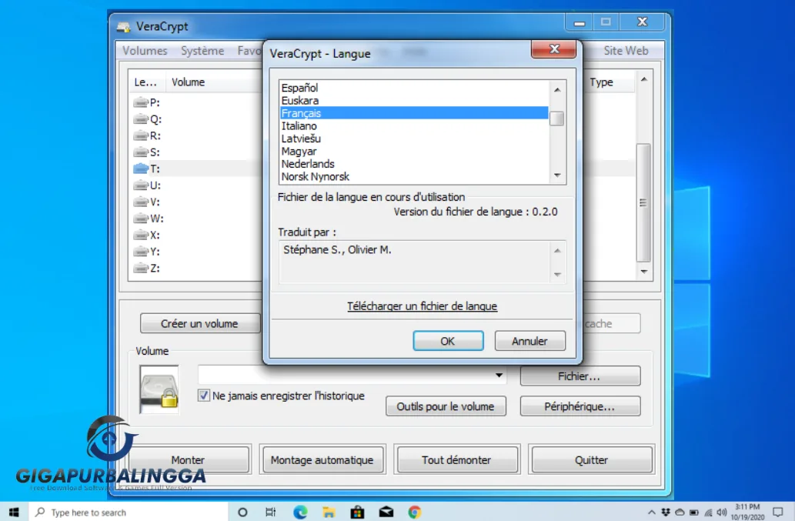
Task: Close the VeraCrypt Langue dialog
Action: coord(553,49)
